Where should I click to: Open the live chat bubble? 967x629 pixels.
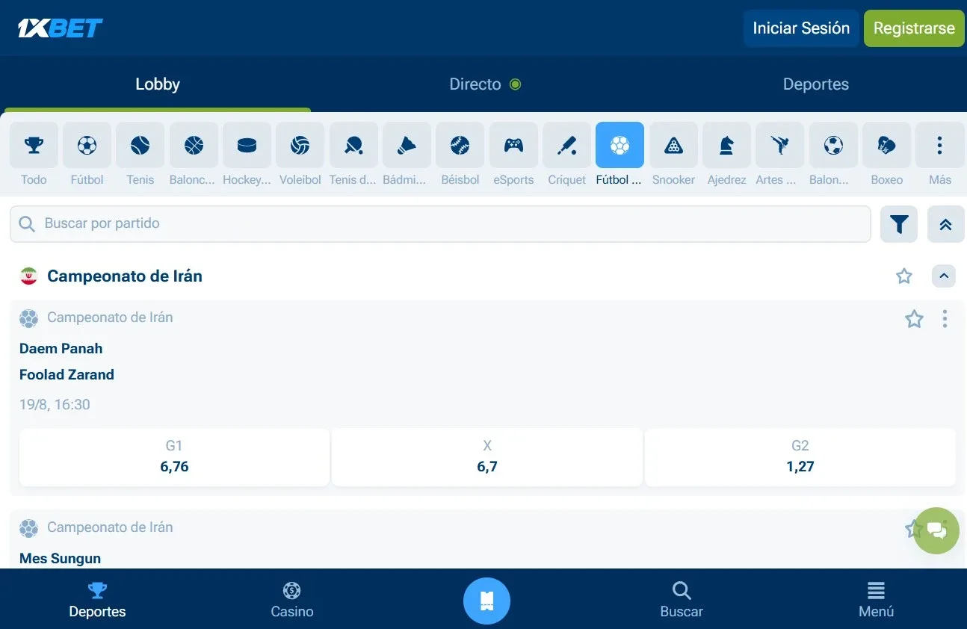936,530
